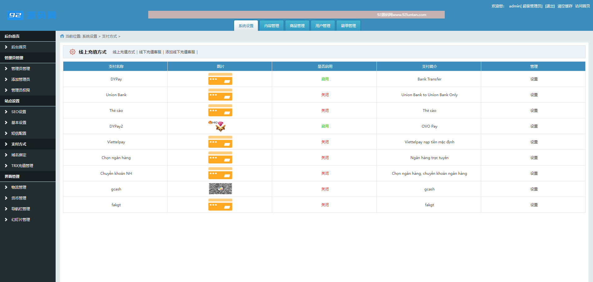Click 清空缓存 in header
Image resolution: width=593 pixels, height=282 pixels.
(x=565, y=6)
